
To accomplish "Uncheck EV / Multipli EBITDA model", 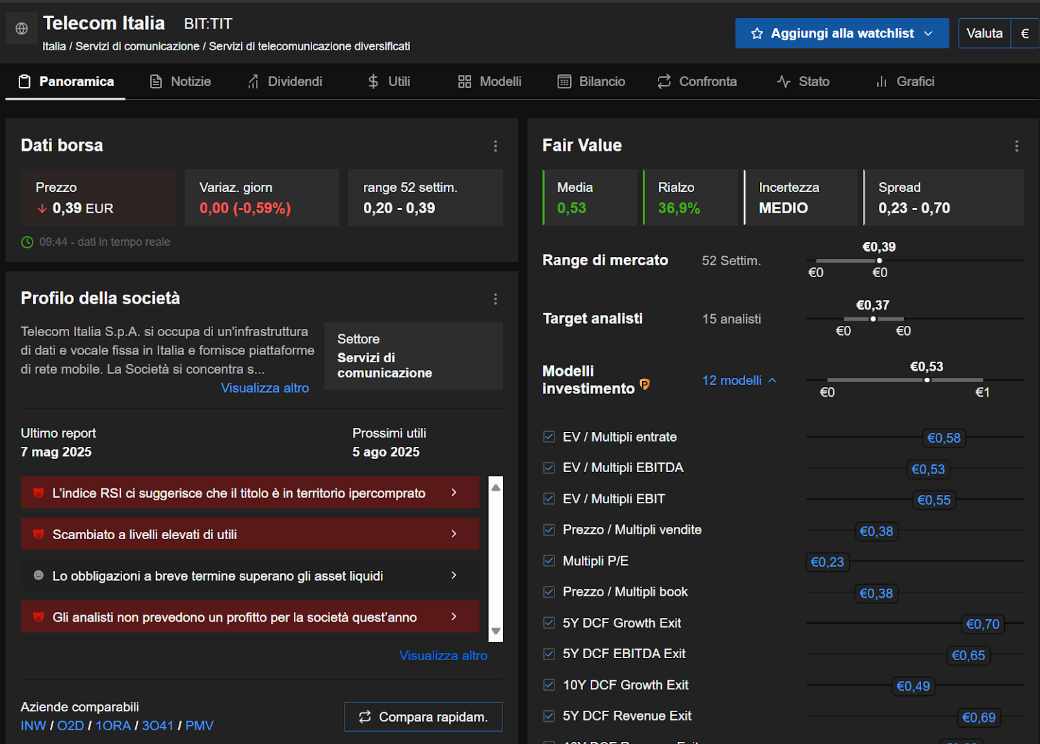I will point(549,468).
